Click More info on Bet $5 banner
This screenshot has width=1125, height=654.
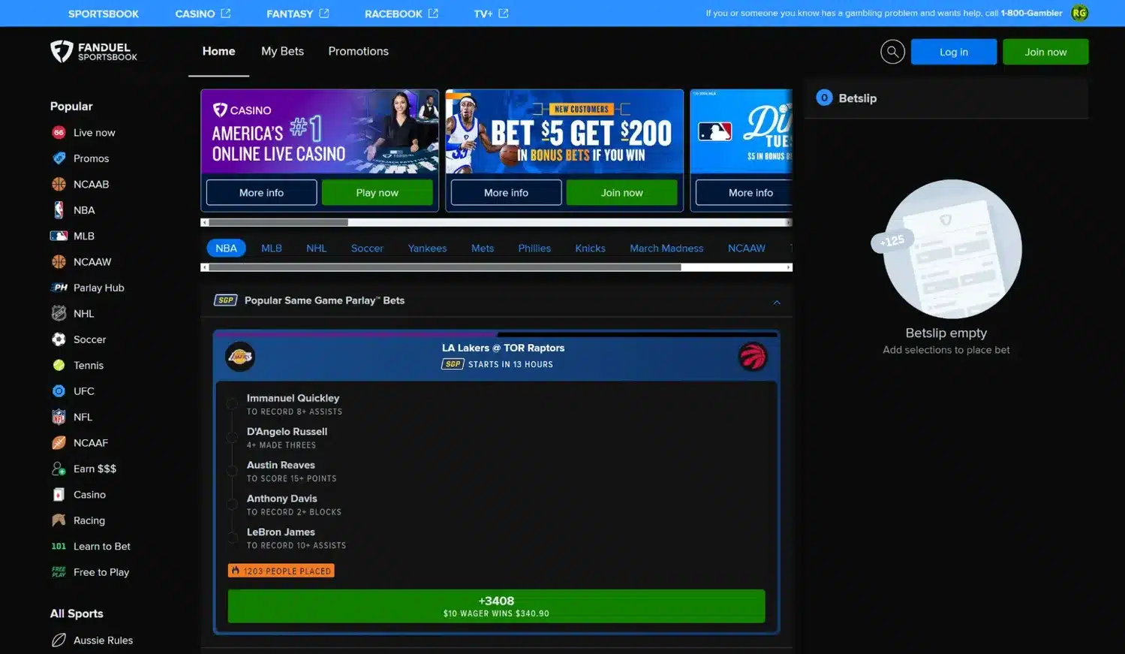pos(506,192)
